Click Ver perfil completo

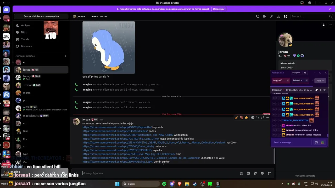(x=305, y=176)
